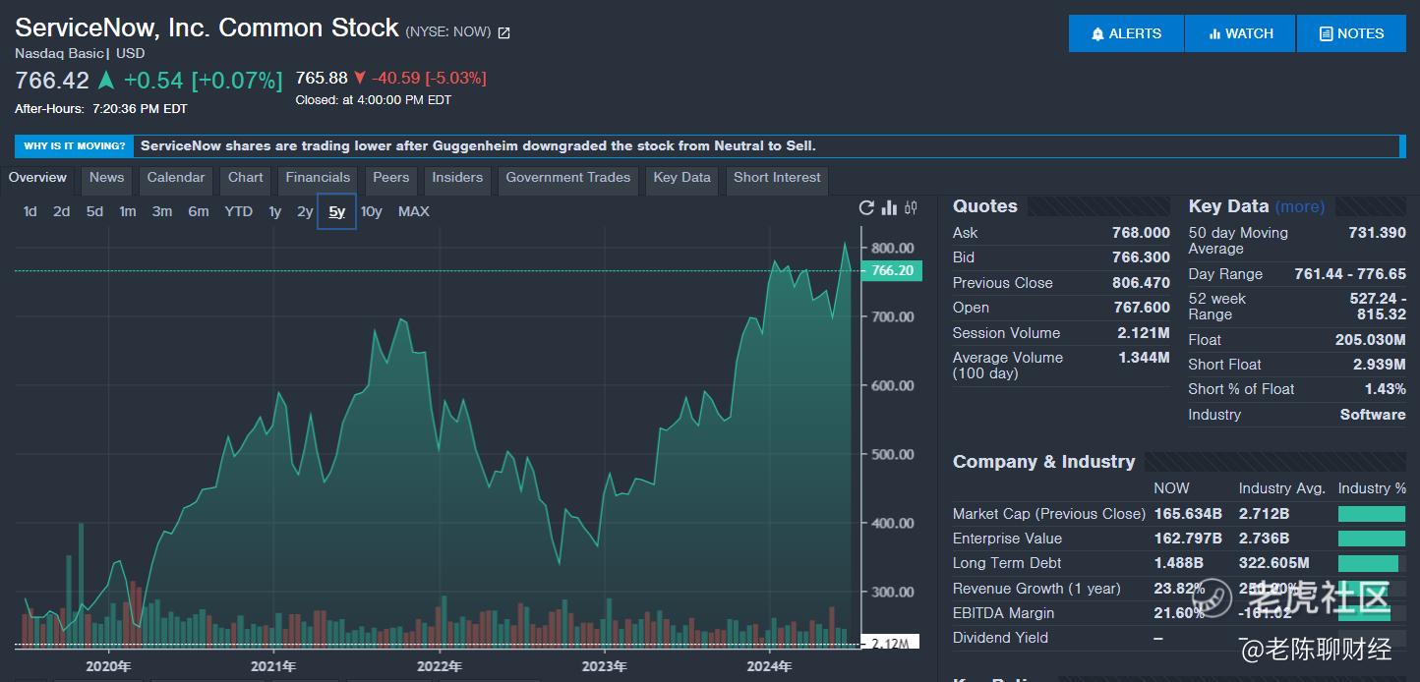The image size is (1420, 682).
Task: Click the (more) link beside Key Data
Action: (x=1299, y=206)
